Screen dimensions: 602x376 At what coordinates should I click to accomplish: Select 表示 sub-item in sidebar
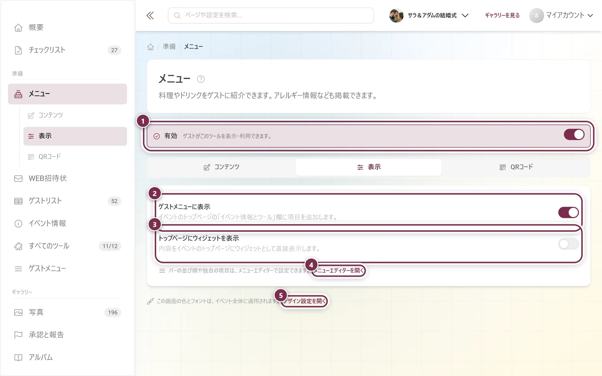point(75,136)
